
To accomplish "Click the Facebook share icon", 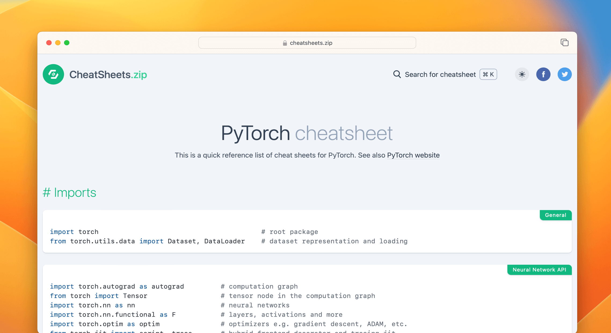I will pyautogui.click(x=543, y=74).
